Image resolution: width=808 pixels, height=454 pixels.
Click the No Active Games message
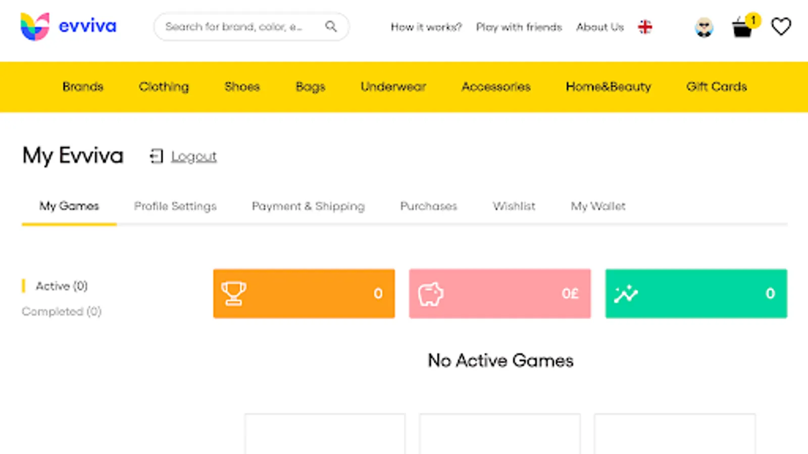500,361
